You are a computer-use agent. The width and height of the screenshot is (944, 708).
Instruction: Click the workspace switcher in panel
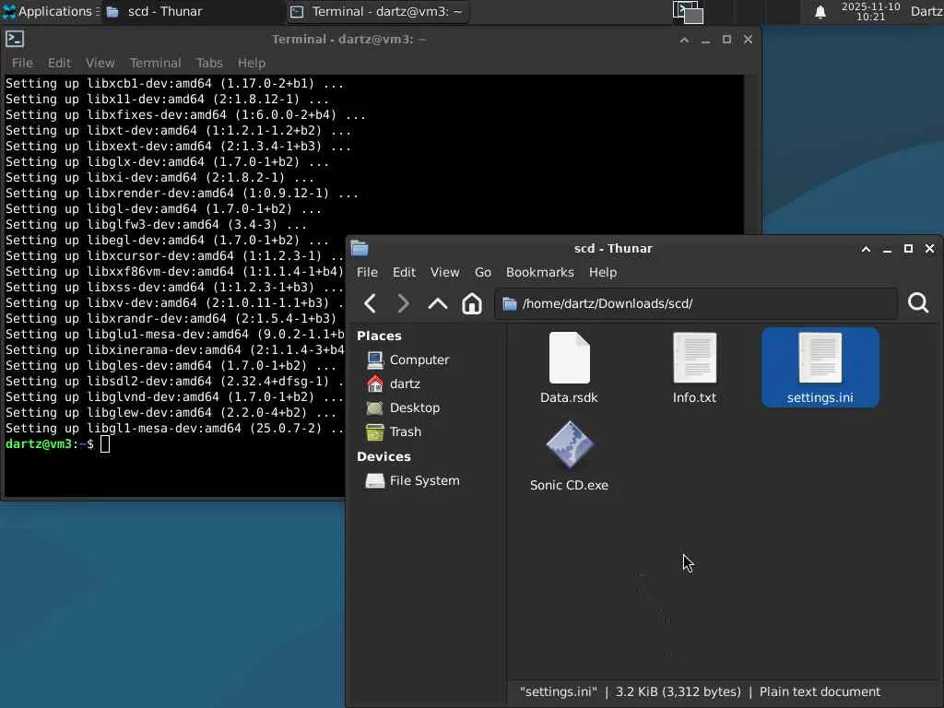click(x=688, y=12)
